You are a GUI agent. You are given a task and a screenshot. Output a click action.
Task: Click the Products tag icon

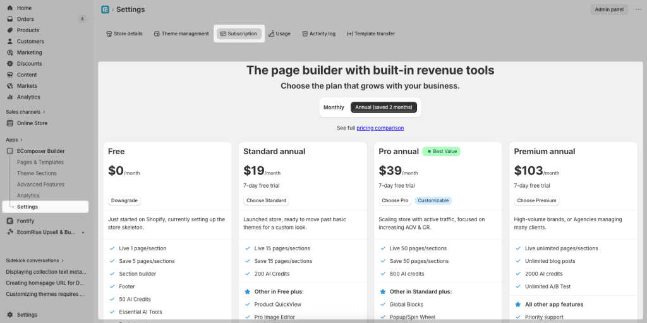10,30
